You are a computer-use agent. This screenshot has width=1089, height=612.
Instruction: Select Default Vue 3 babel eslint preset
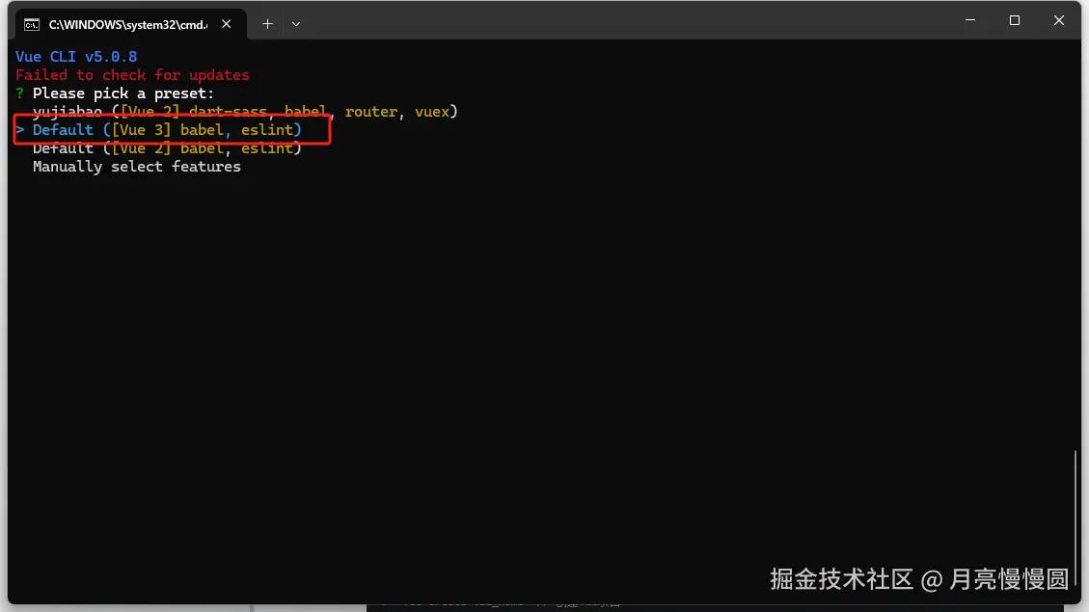[x=168, y=130]
